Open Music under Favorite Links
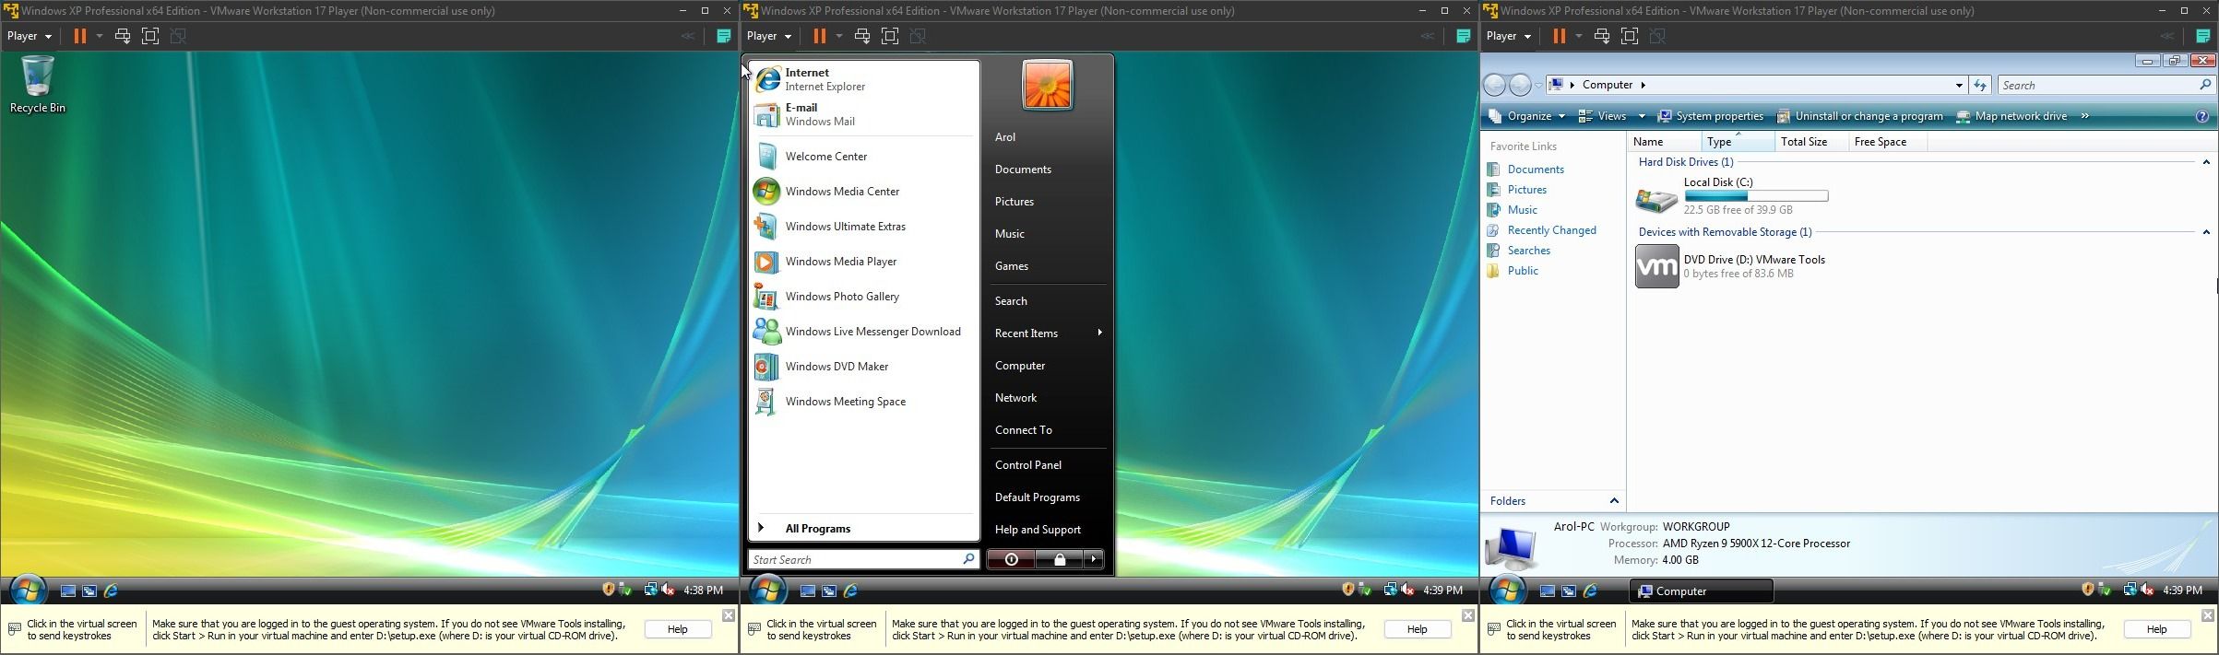This screenshot has height=655, width=2219. pyautogui.click(x=1513, y=210)
